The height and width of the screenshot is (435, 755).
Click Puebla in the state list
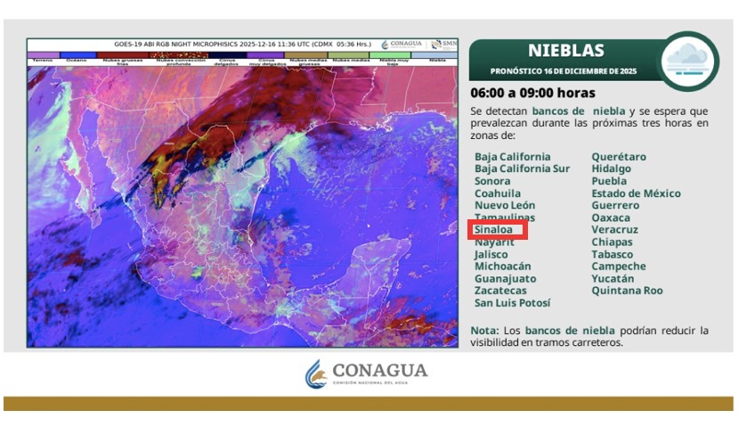[609, 181]
